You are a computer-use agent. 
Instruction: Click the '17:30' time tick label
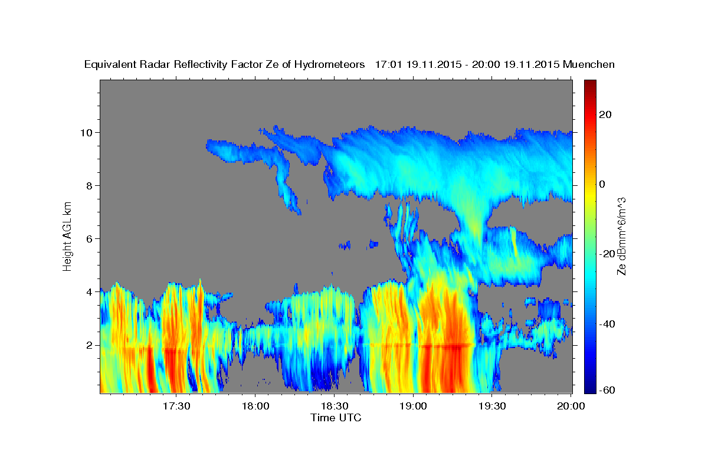[176, 407]
